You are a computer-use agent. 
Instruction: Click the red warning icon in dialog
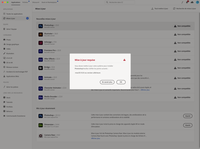[124, 60]
